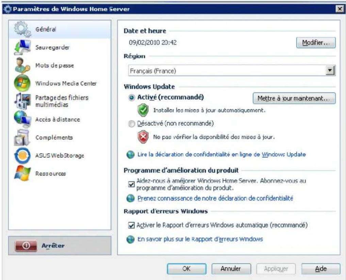The image size is (346, 280).
Task: Toggle the automatic Windows error report checkbox
Action: pos(131,225)
